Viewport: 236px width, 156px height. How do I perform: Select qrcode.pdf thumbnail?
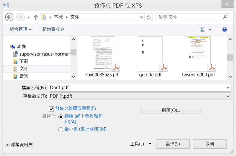(x=150, y=54)
